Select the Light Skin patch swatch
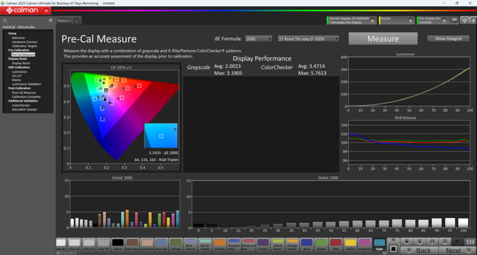 click(147, 245)
